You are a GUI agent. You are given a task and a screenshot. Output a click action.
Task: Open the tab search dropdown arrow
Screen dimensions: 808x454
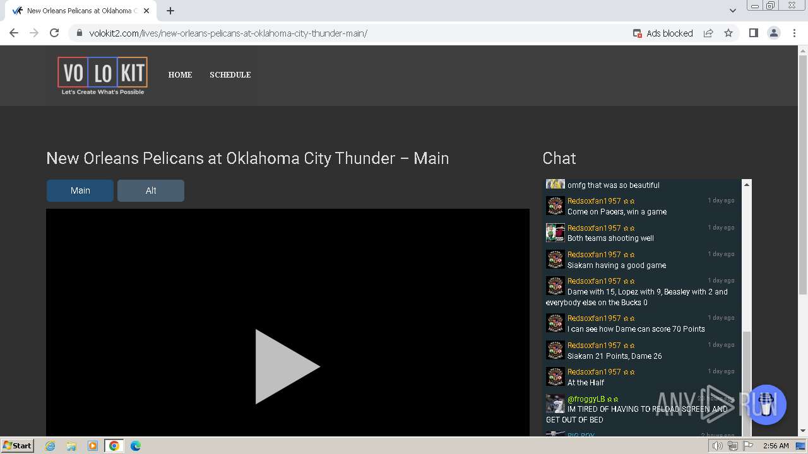[x=733, y=11]
